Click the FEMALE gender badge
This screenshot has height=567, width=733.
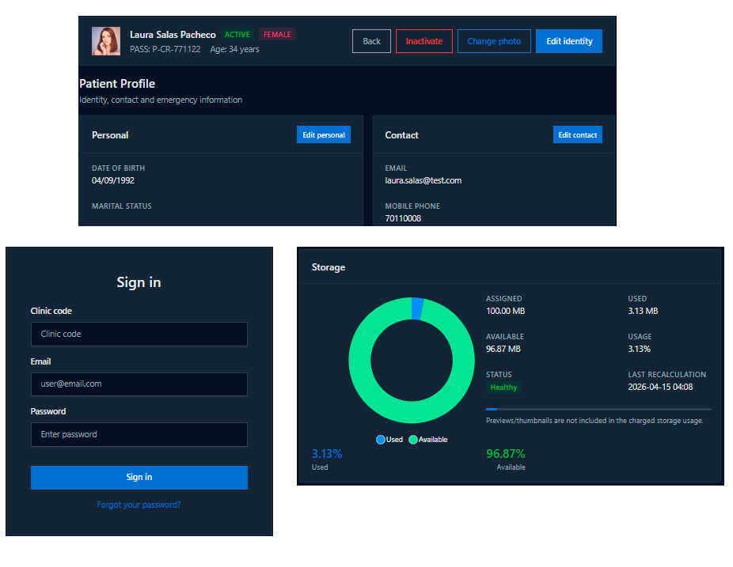click(x=277, y=35)
